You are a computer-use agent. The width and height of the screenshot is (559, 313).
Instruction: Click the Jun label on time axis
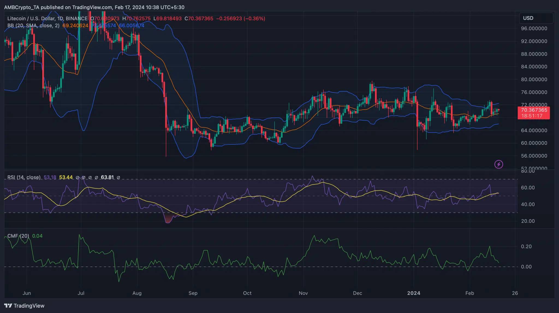click(27, 293)
